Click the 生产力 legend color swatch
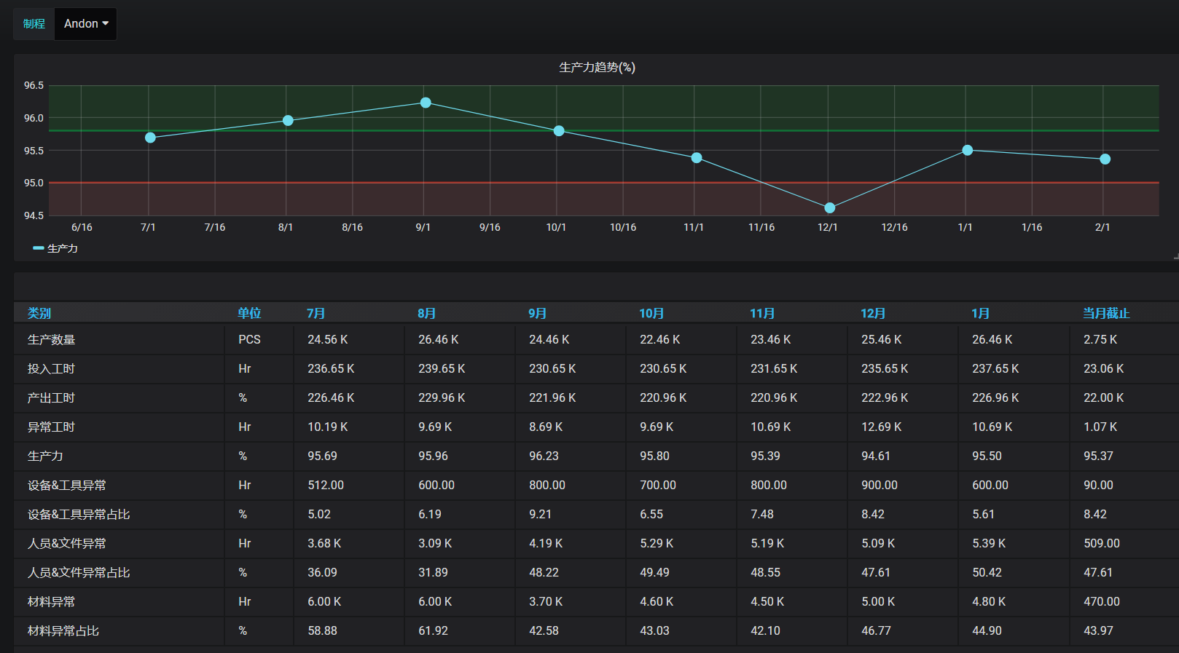This screenshot has height=653, width=1179. 38,249
